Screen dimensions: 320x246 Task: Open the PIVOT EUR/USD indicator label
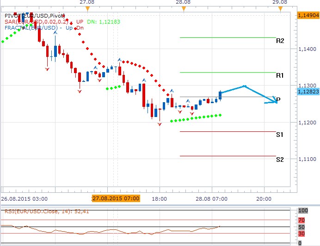[35, 15]
